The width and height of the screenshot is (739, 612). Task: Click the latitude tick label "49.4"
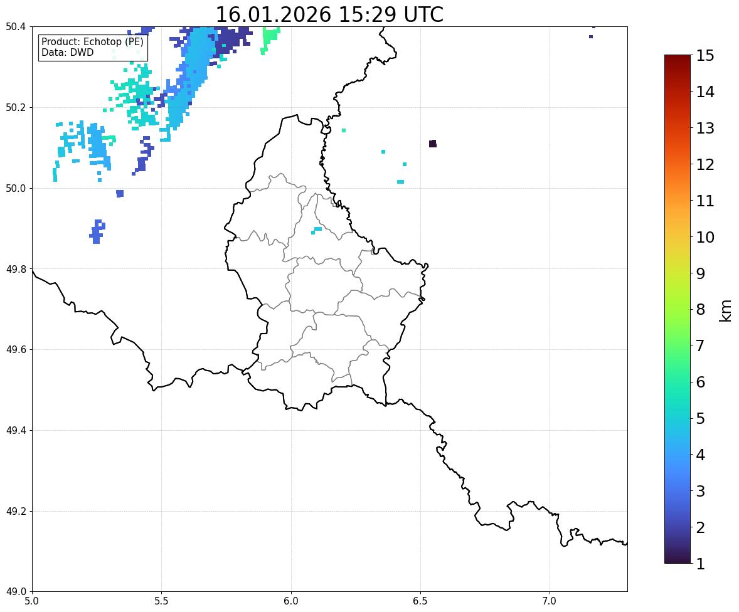(x=16, y=431)
